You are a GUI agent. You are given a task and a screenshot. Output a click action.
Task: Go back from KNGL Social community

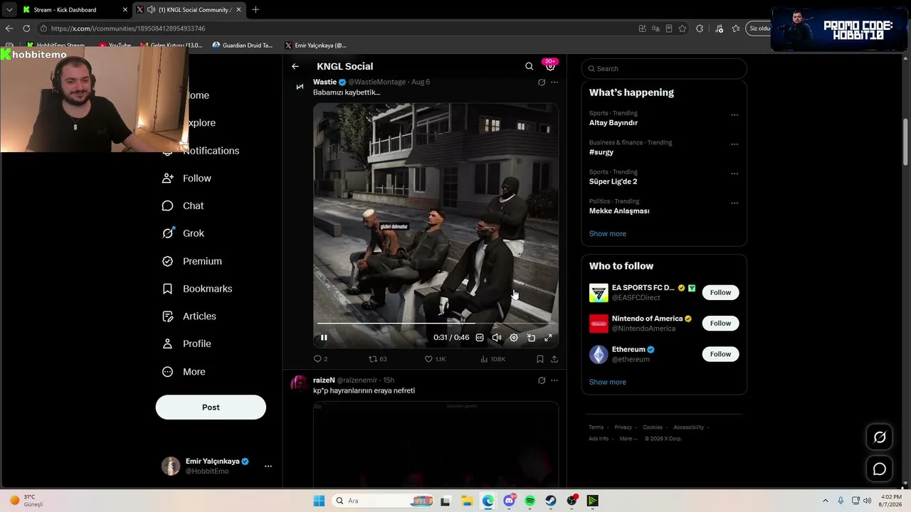coord(295,66)
